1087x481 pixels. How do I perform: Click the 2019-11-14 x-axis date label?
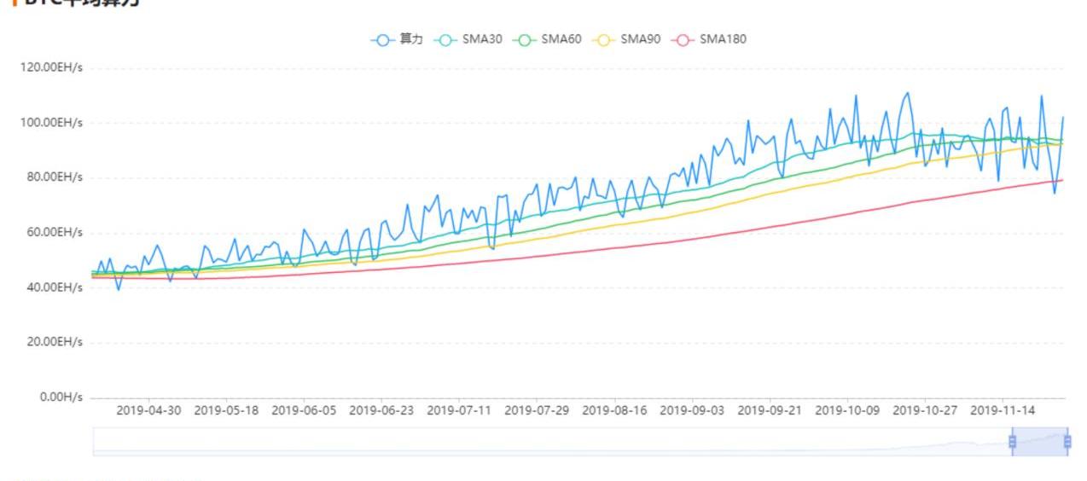pyautogui.click(x=1003, y=410)
